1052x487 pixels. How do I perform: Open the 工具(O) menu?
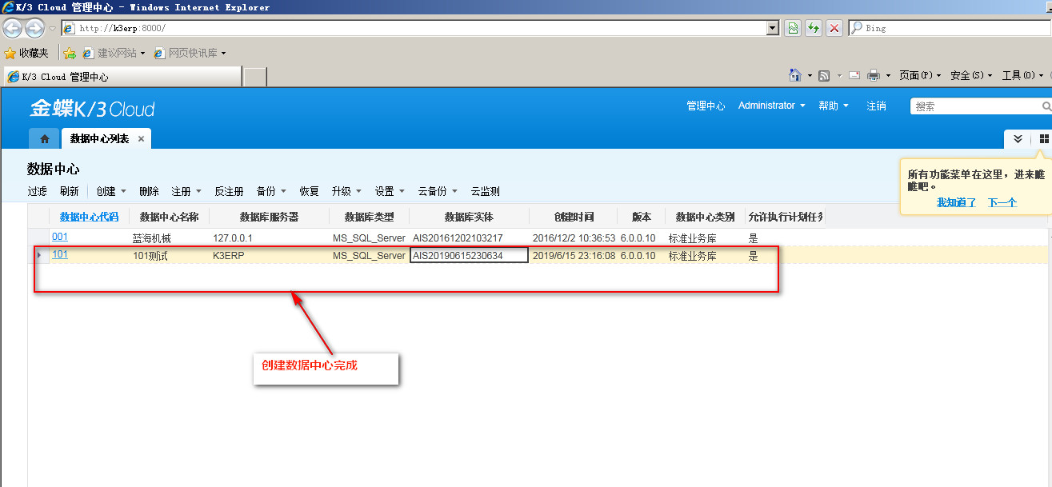[1022, 75]
